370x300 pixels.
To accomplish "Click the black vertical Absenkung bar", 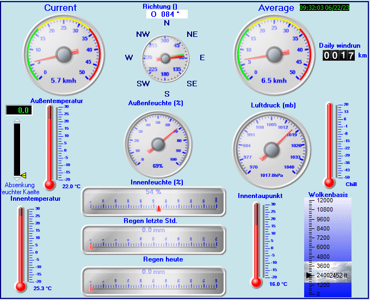I will (x=17, y=150).
